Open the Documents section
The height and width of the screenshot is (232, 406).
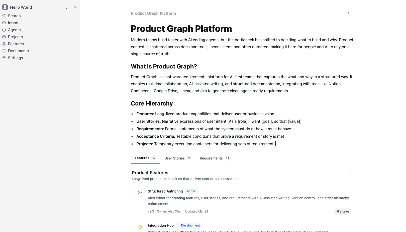[19, 51]
